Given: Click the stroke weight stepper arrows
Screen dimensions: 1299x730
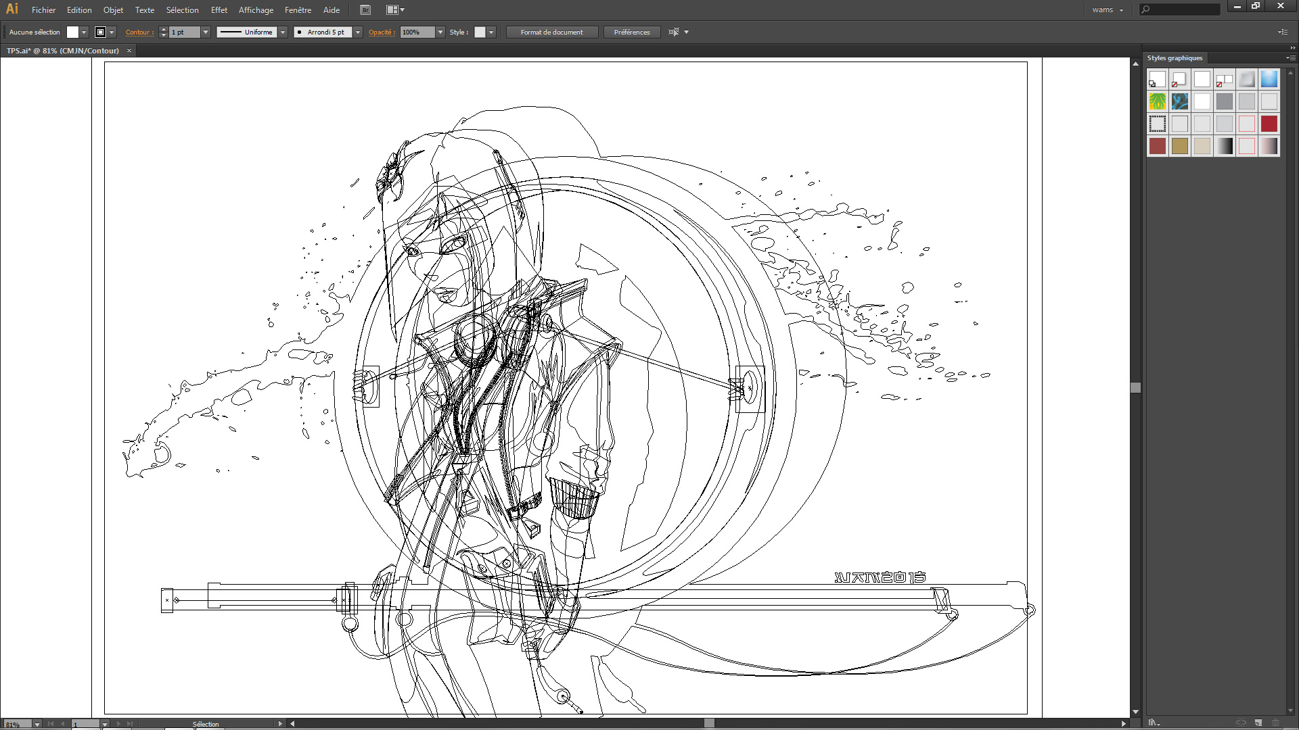Looking at the screenshot, I should tap(163, 32).
